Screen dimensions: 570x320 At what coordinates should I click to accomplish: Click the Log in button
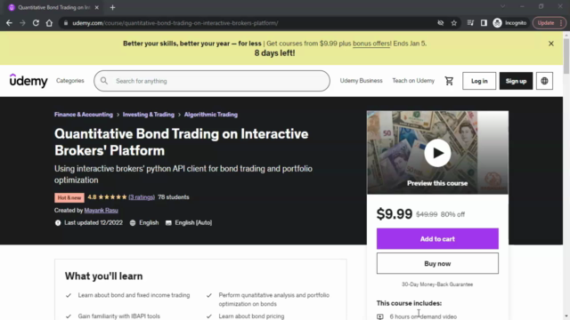[479, 81]
